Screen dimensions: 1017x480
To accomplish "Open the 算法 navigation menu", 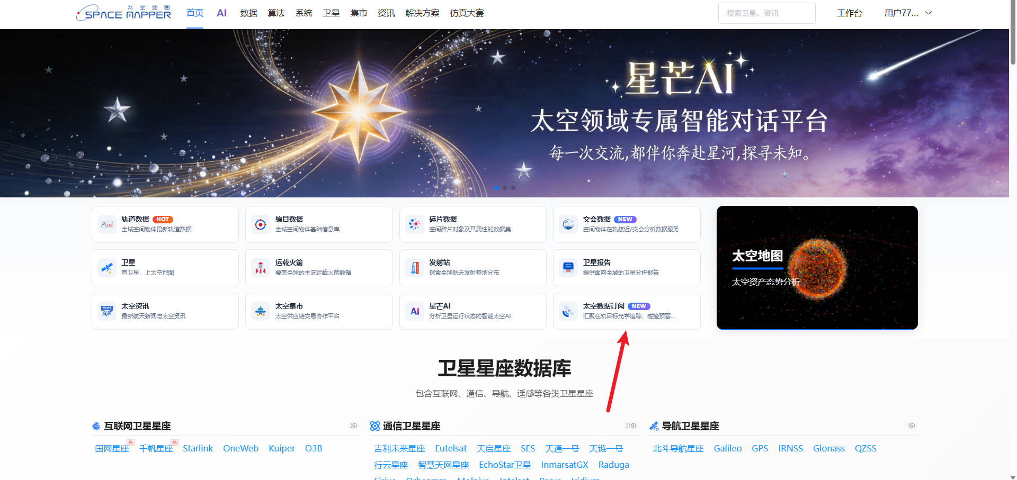I will [276, 13].
